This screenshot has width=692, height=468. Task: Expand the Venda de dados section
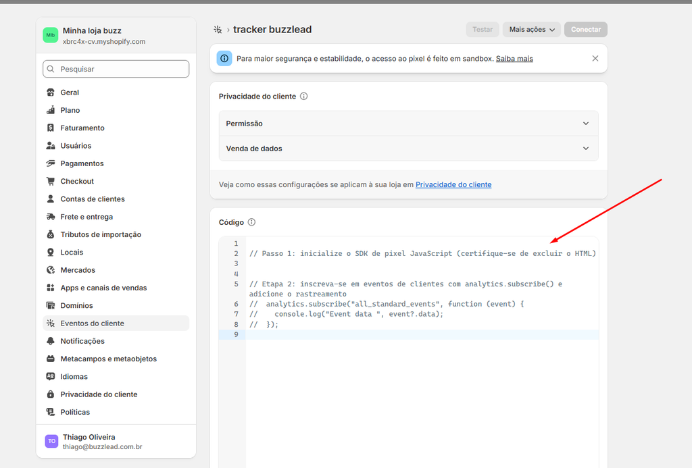(408, 148)
